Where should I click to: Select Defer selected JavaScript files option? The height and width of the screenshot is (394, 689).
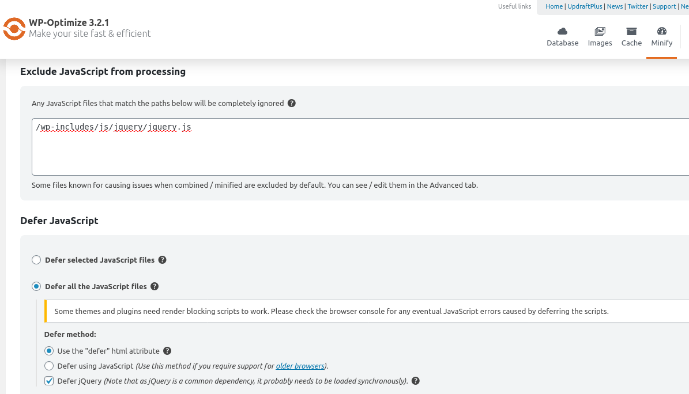click(x=36, y=260)
